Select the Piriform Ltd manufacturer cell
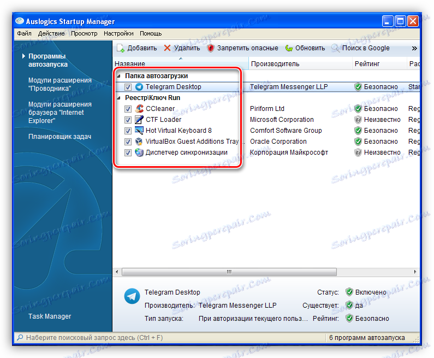Image resolution: width=434 pixels, height=358 pixels. [x=267, y=109]
